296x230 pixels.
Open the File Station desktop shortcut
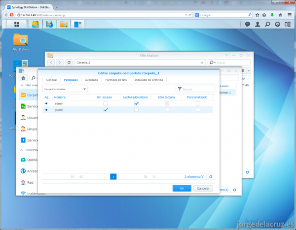[21, 42]
